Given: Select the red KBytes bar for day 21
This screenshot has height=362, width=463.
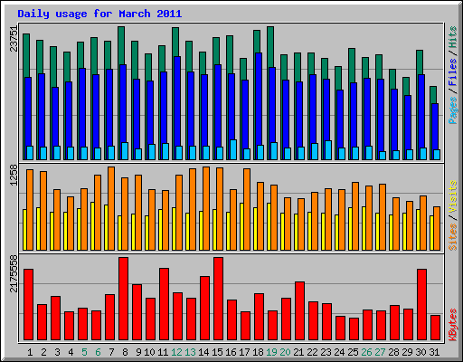Looking at the screenshot, I should [x=299, y=311].
